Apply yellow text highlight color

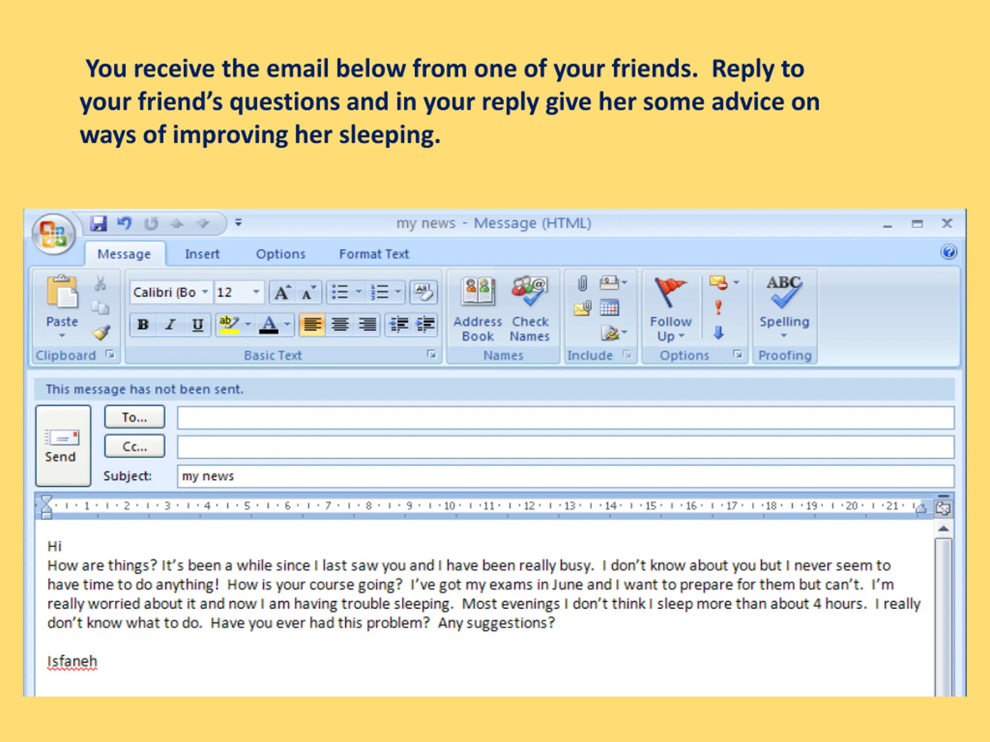tap(229, 324)
